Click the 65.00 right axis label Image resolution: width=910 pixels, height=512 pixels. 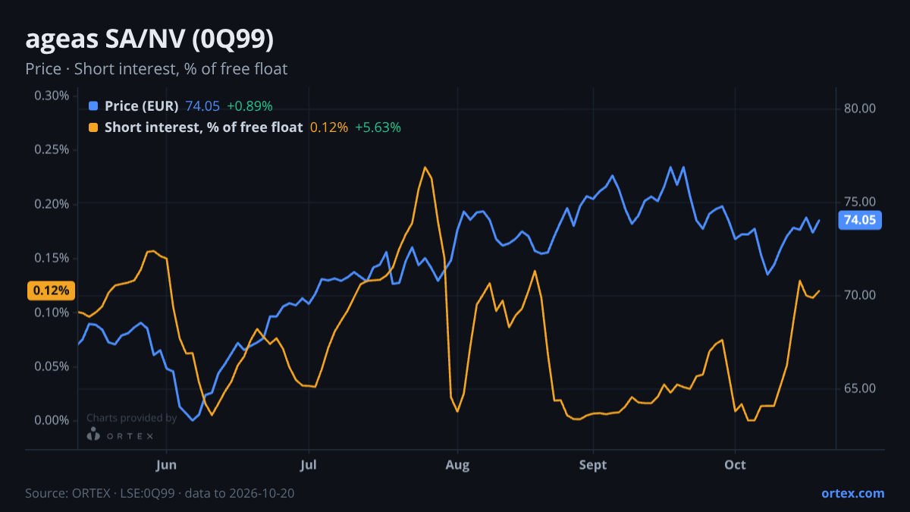coord(859,388)
